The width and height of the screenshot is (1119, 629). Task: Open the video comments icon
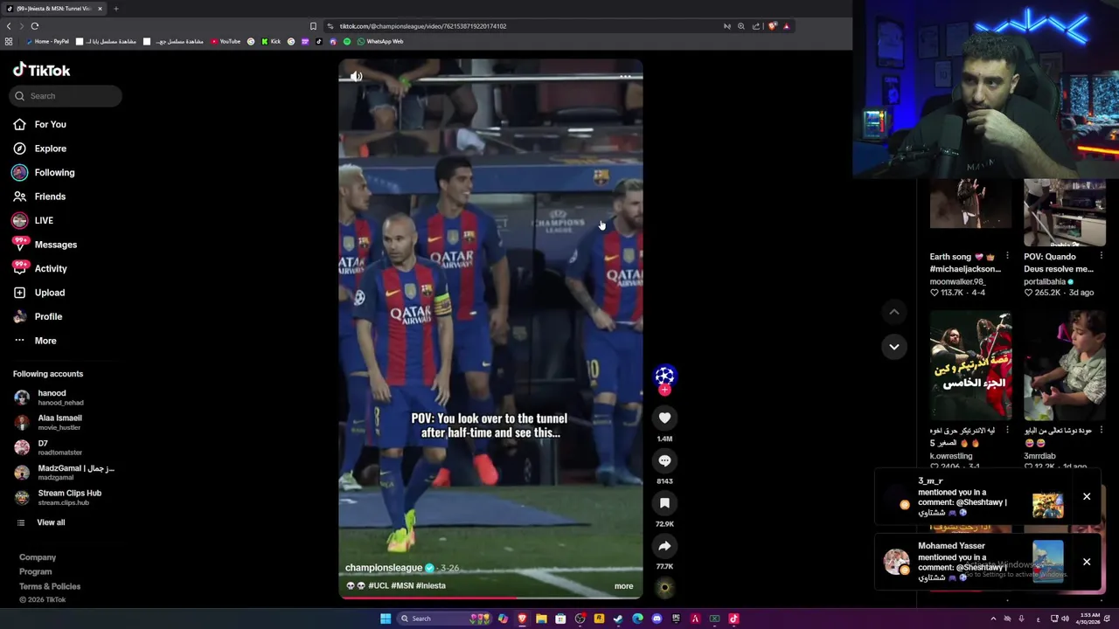(x=664, y=460)
